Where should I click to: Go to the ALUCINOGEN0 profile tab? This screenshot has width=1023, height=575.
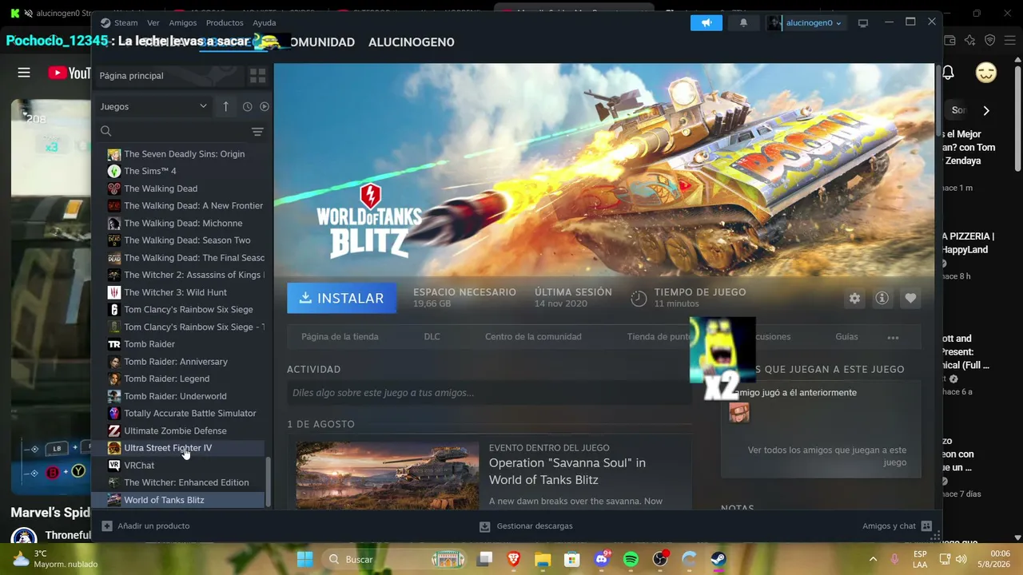412,42
